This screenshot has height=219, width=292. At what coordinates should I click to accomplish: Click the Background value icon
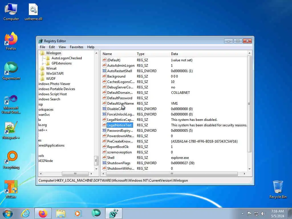104,76
